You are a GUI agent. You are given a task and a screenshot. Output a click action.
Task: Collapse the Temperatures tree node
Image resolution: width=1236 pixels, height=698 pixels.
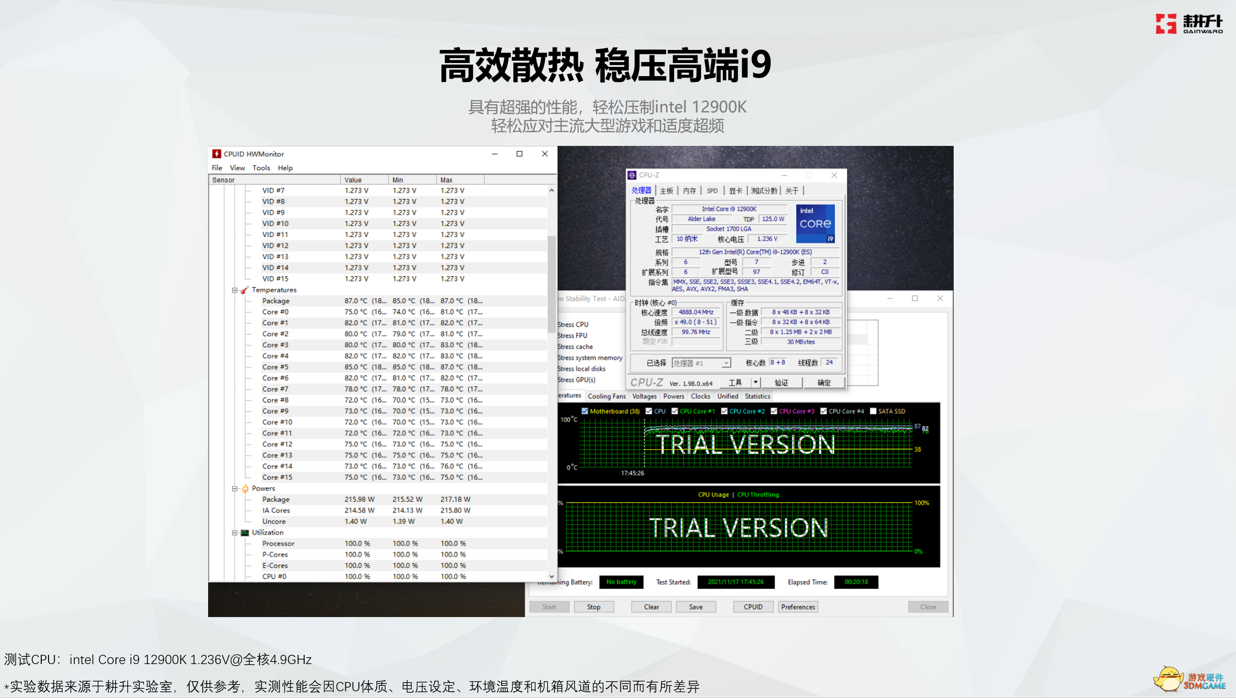pyautogui.click(x=235, y=290)
